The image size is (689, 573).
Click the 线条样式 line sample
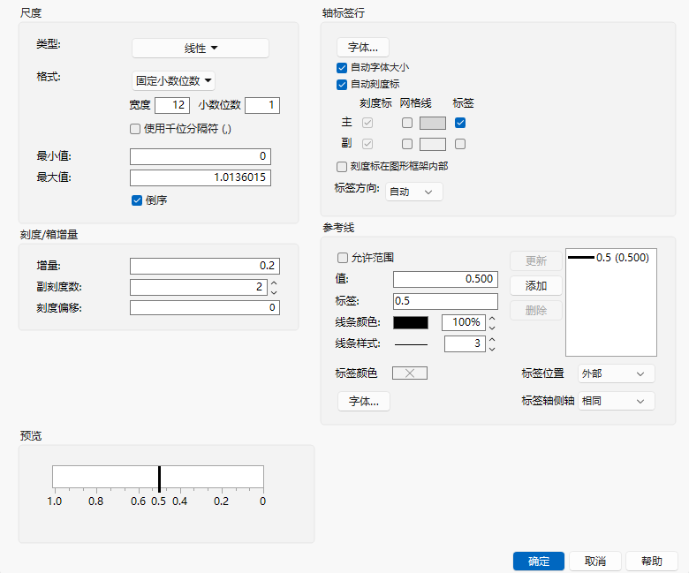coord(411,344)
